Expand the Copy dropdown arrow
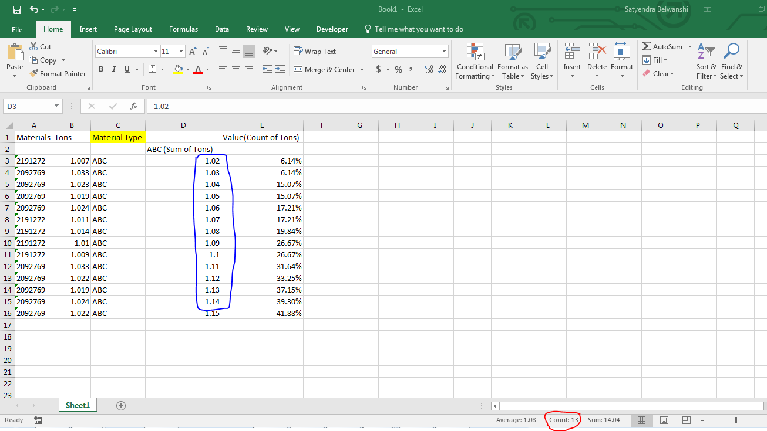Viewport: 767px width, 431px height. 63,60
